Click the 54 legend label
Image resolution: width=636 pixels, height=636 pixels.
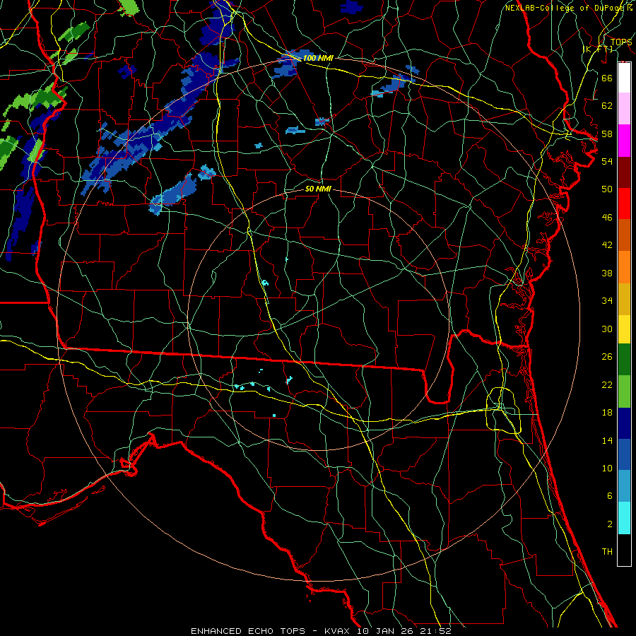607,161
